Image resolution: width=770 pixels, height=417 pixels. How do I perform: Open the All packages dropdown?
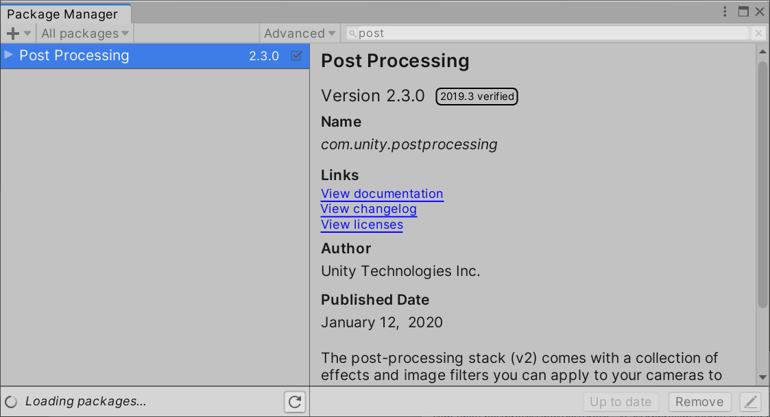click(x=84, y=34)
